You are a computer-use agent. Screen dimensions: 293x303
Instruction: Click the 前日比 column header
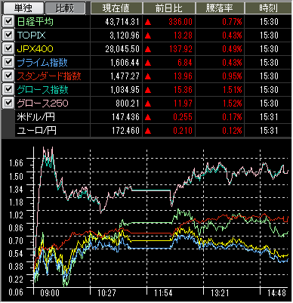click(x=169, y=8)
